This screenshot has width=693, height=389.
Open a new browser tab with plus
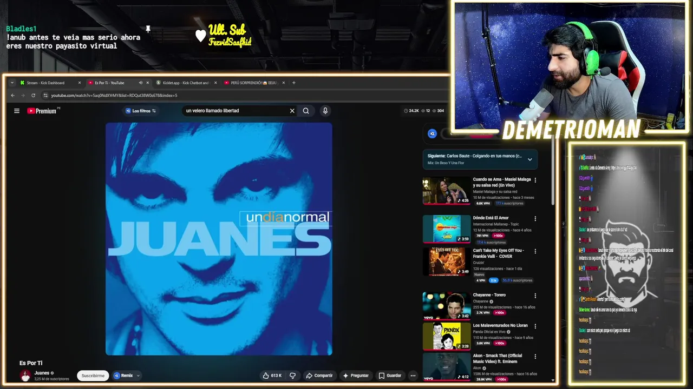coord(293,83)
